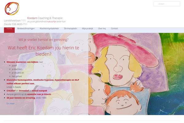The height and width of the screenshot is (123, 184).
Task: Click the 'Creatief' link text
Action: tap(11, 91)
